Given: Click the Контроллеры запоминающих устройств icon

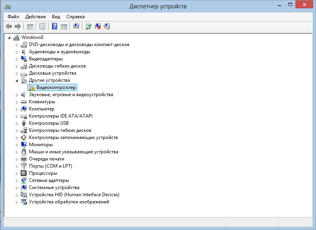Looking at the screenshot, I should coord(24,137).
